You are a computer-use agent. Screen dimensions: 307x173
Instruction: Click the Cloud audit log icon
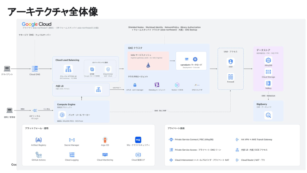click(138, 155)
